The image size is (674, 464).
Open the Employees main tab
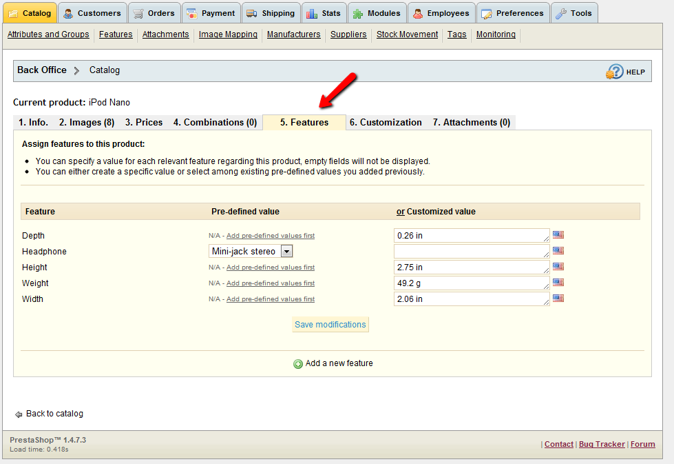coord(441,13)
